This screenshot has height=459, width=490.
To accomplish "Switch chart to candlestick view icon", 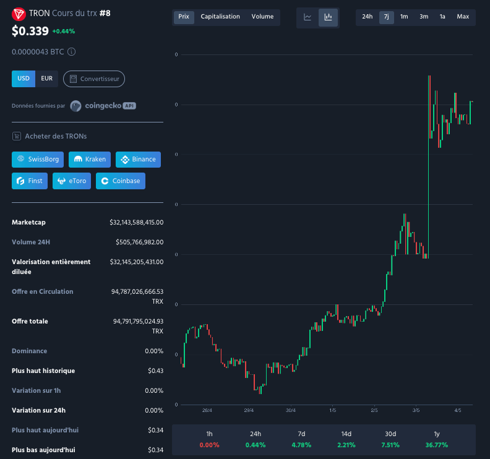I will (x=328, y=17).
